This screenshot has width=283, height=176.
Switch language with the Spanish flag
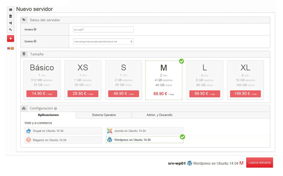[x=12, y=48]
